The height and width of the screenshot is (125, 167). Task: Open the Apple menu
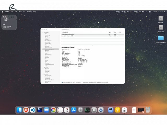[2, 12]
